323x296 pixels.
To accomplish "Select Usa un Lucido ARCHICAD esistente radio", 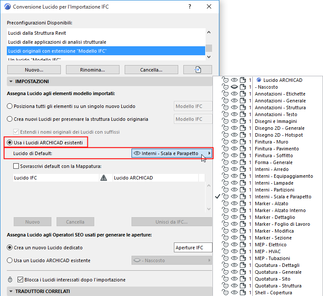I will [10, 260].
